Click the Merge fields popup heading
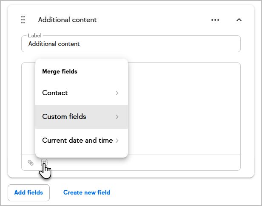 click(x=60, y=71)
